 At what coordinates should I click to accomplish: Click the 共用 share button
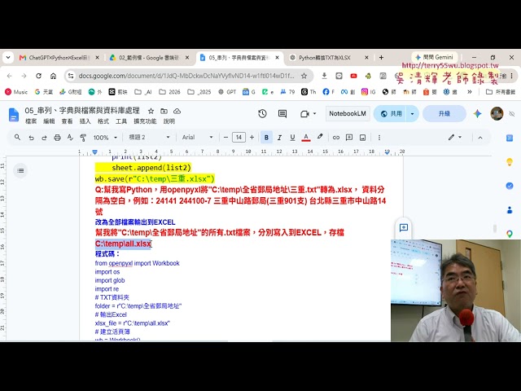click(391, 114)
